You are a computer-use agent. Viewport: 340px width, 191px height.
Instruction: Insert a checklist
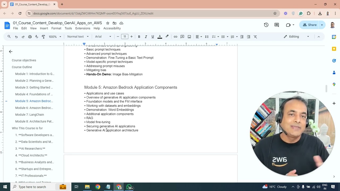click(214, 37)
